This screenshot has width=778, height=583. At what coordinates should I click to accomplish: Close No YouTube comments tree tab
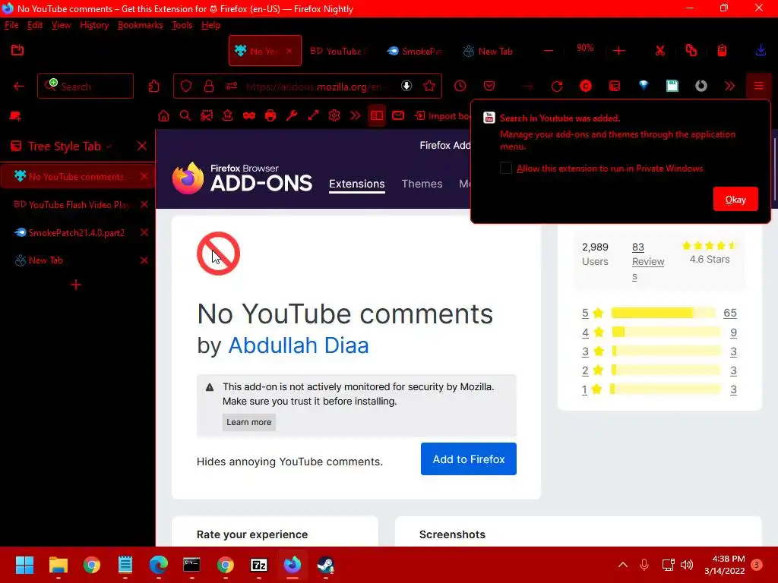coord(144,176)
